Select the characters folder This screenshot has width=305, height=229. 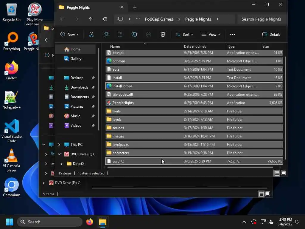(x=194, y=153)
